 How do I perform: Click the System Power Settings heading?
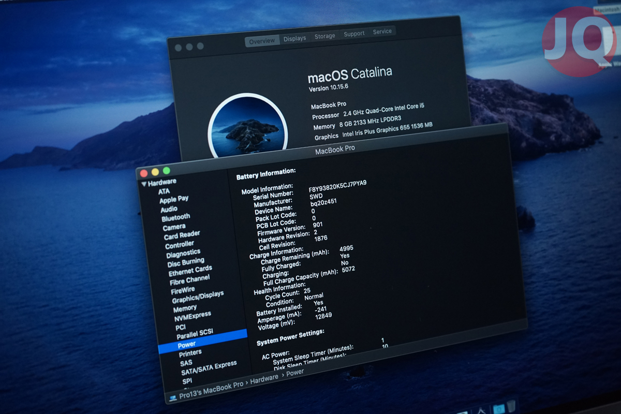pyautogui.click(x=290, y=337)
